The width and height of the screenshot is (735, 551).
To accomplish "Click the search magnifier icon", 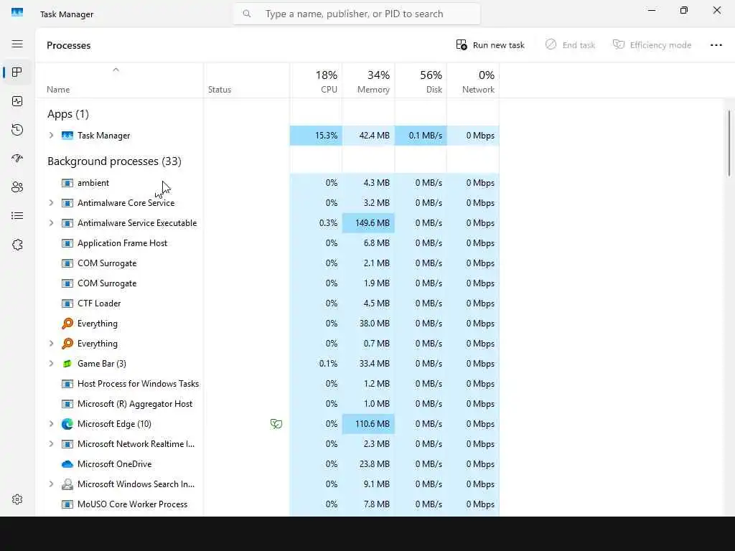I will click(247, 14).
